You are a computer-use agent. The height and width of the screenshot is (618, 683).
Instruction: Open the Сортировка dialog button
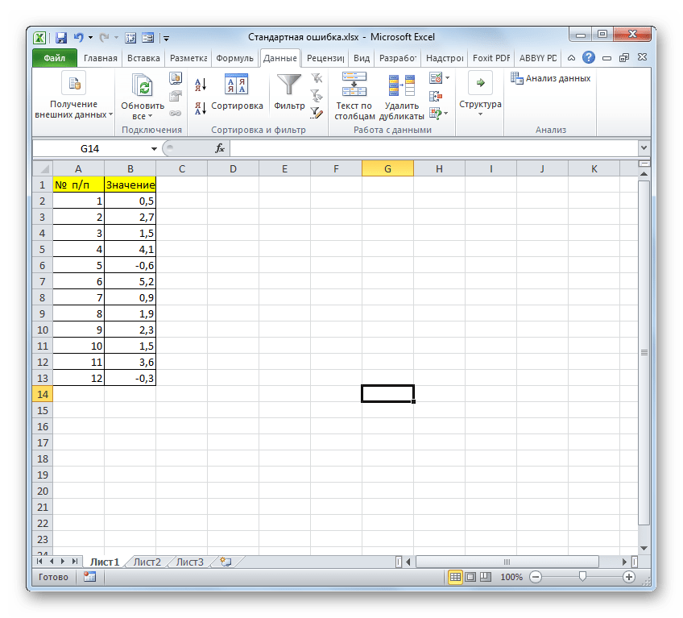click(x=237, y=93)
